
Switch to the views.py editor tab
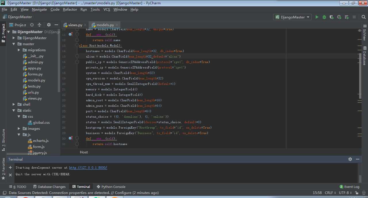[75, 25]
